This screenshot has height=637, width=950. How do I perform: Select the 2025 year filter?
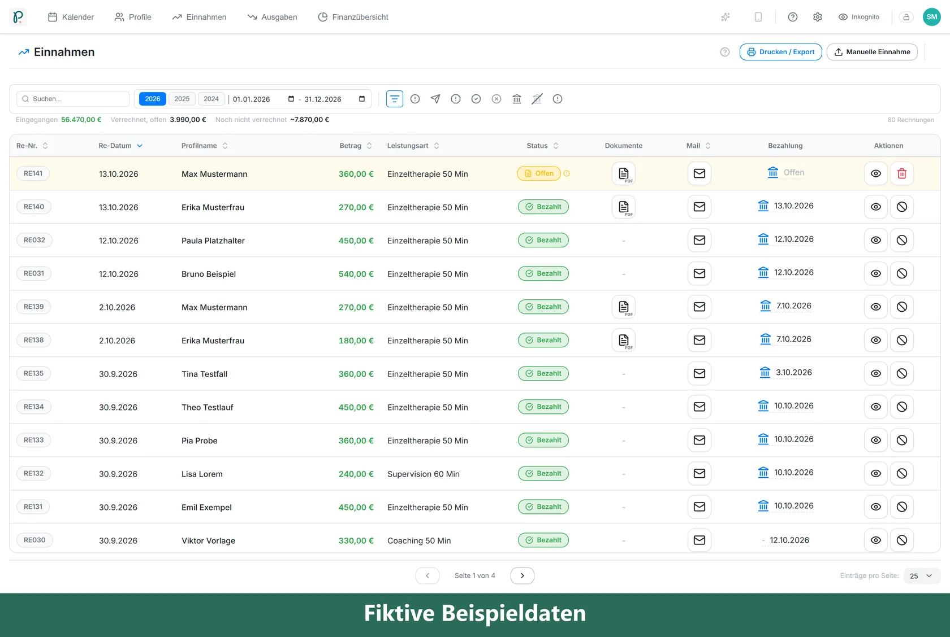coord(182,99)
